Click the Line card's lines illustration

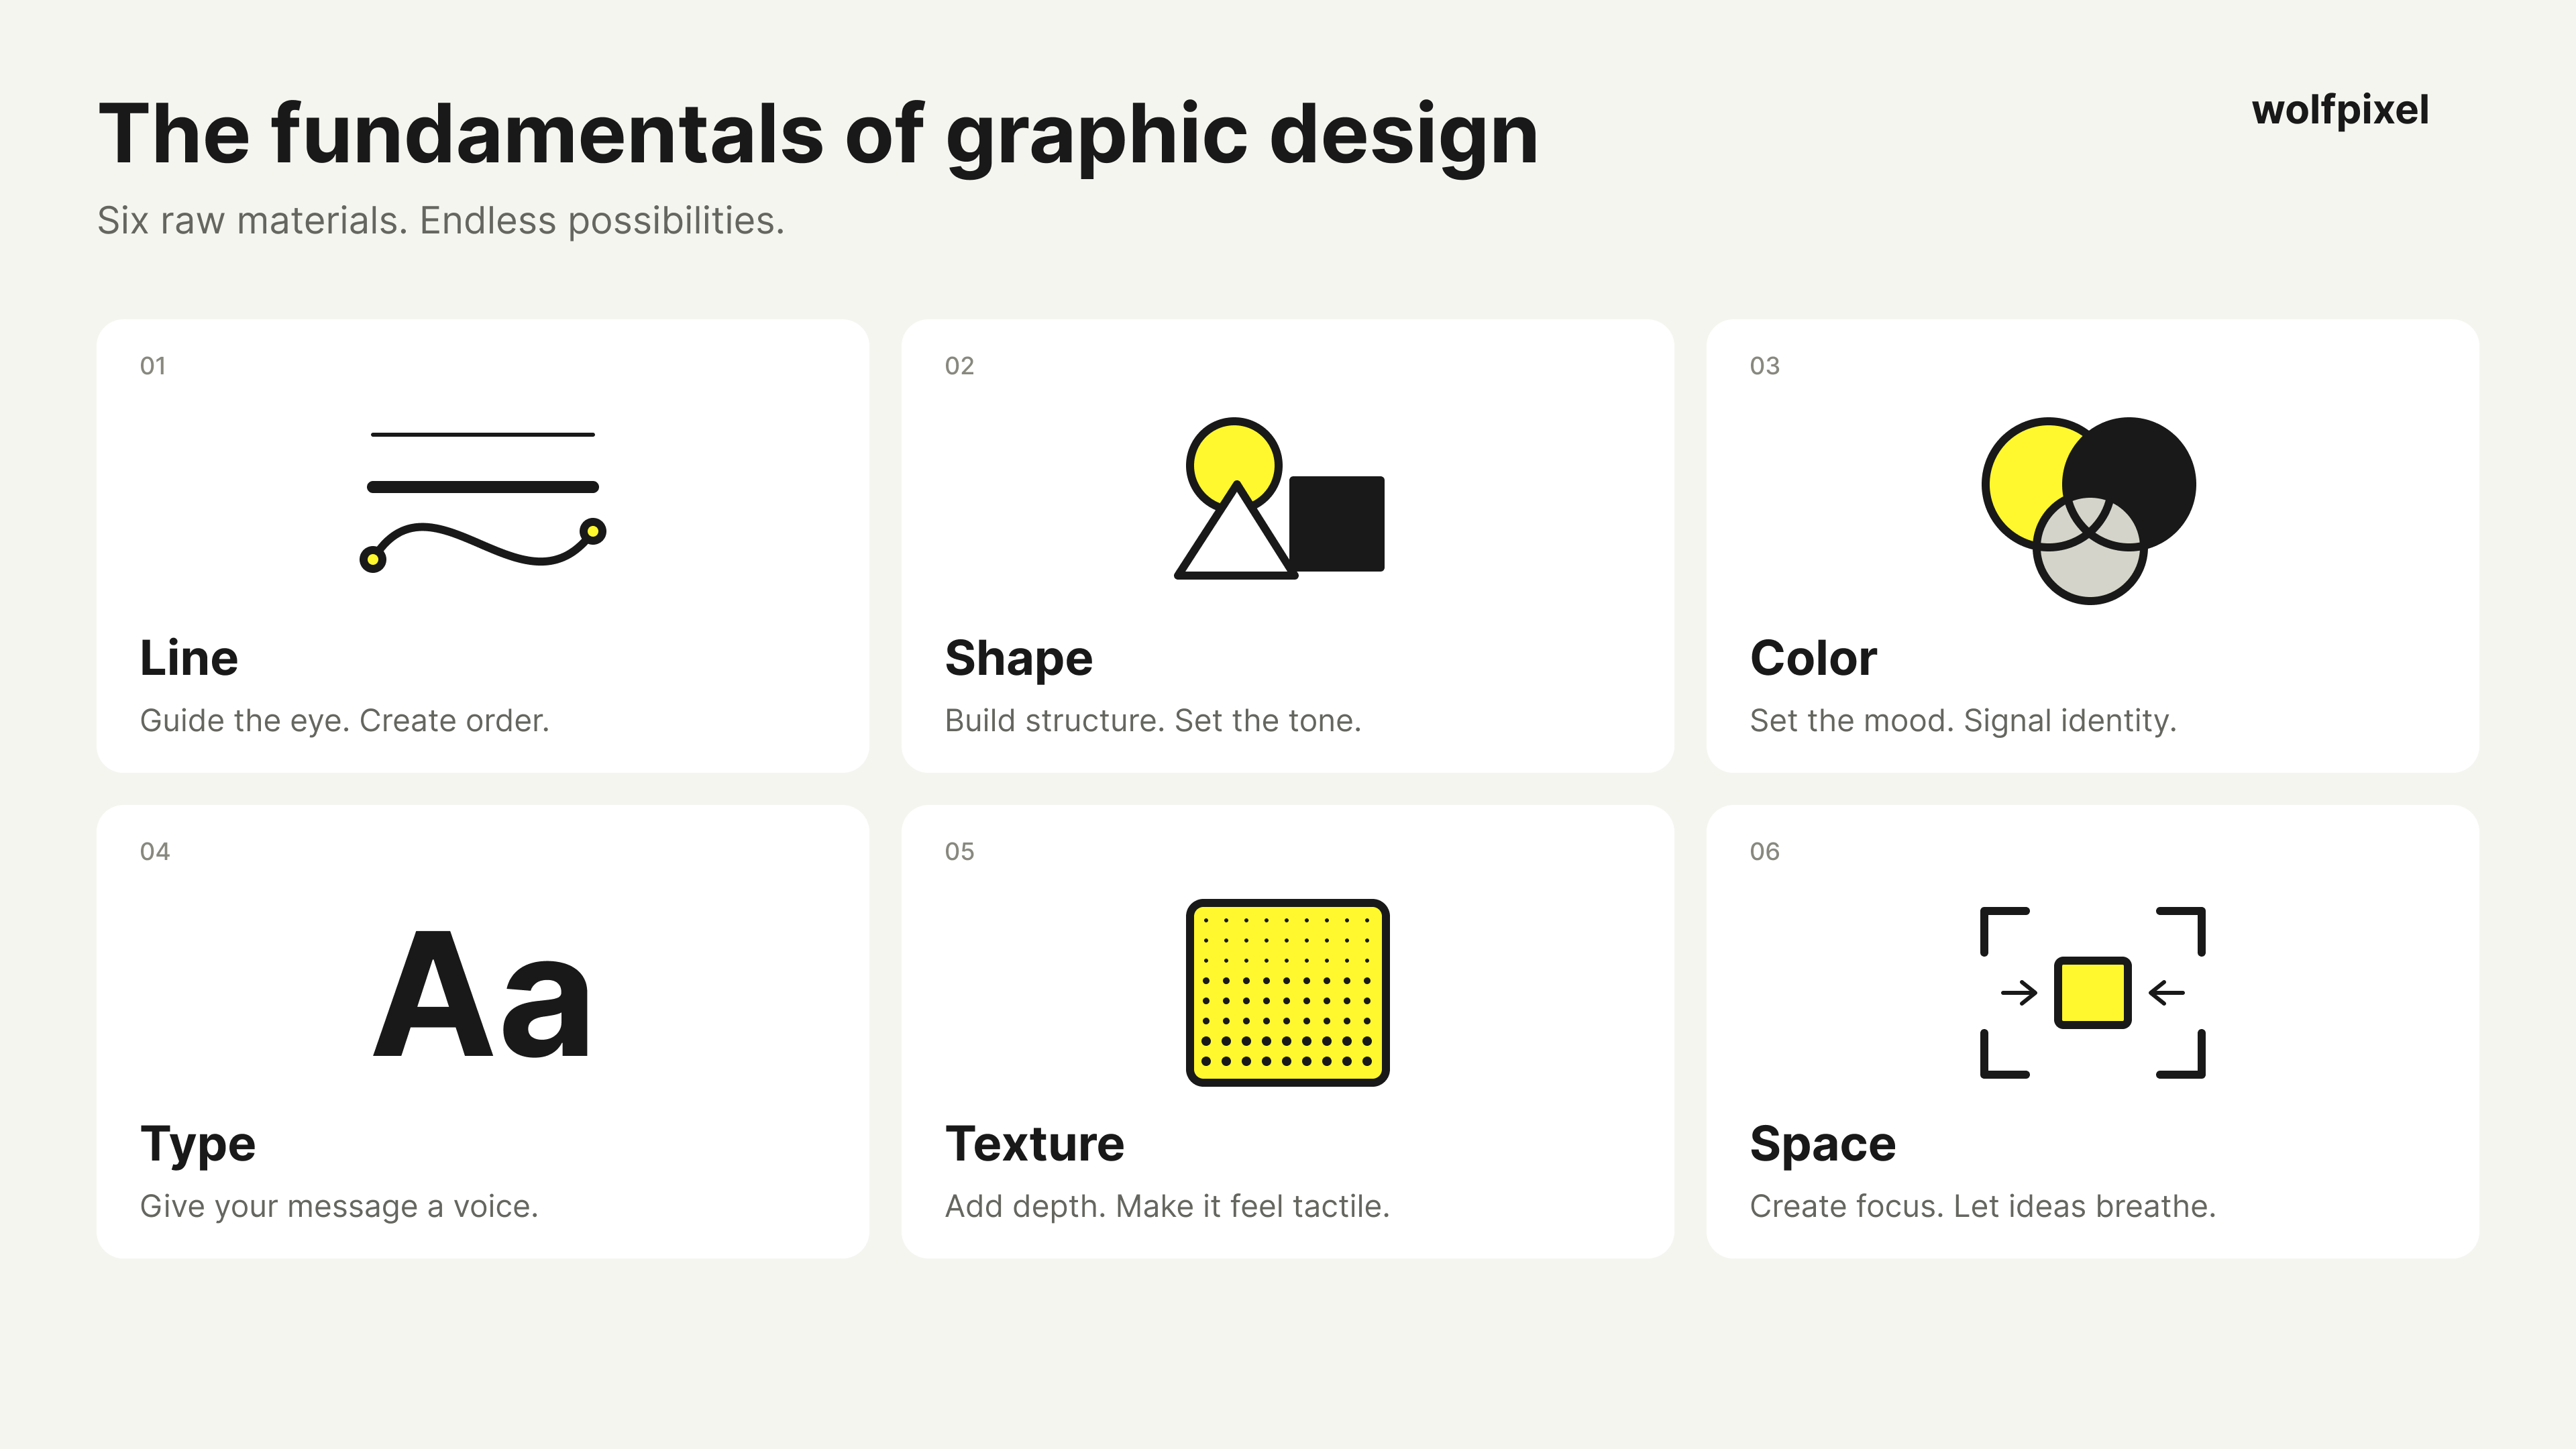point(483,502)
